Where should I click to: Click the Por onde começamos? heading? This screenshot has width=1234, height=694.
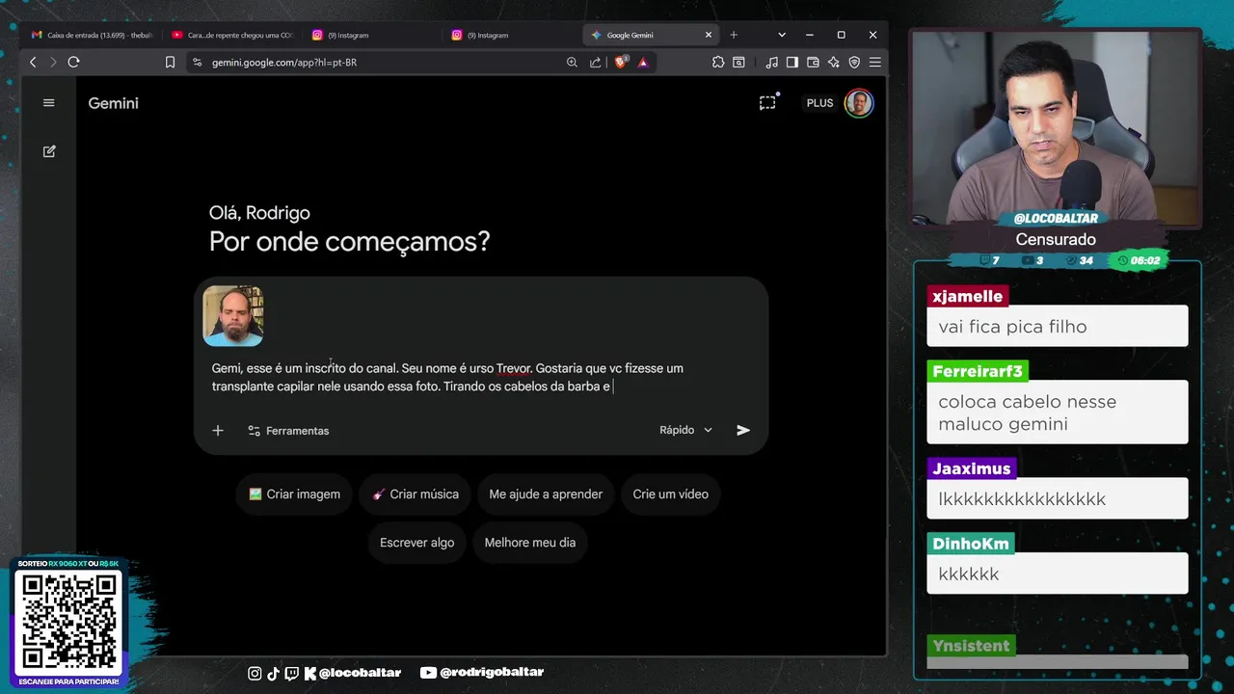349,241
